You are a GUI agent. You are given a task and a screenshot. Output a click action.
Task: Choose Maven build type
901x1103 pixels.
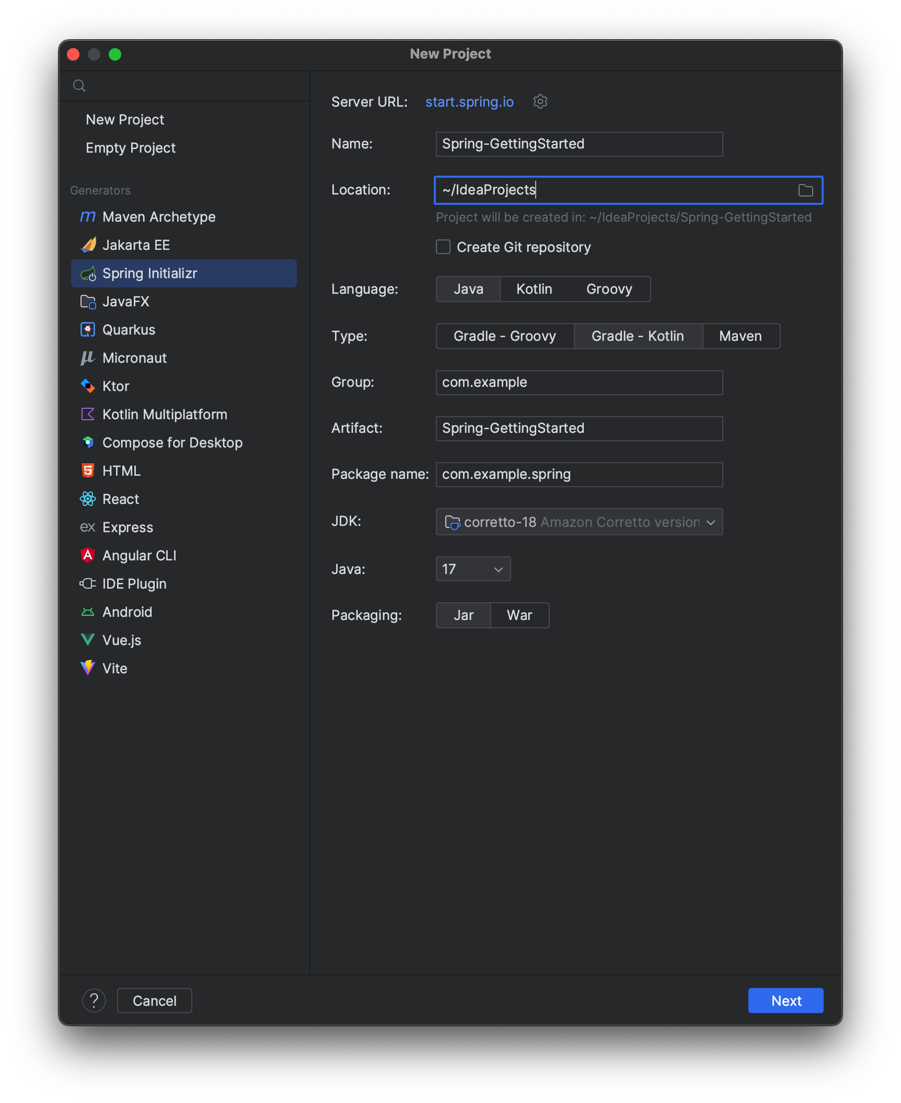741,336
